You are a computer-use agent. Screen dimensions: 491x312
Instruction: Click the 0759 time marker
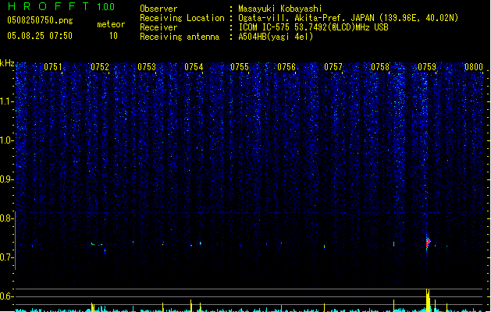click(427, 67)
